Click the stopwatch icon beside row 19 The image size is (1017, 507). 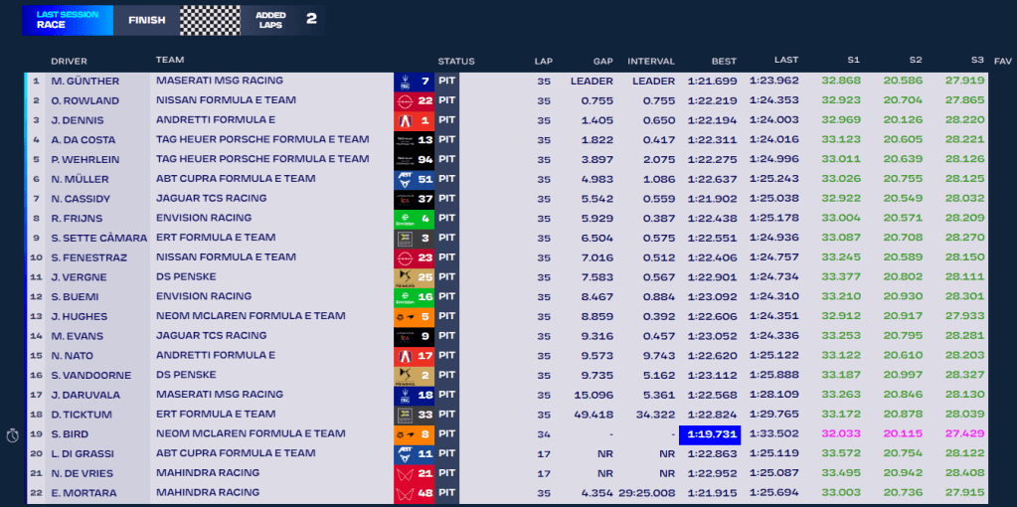(x=12, y=434)
